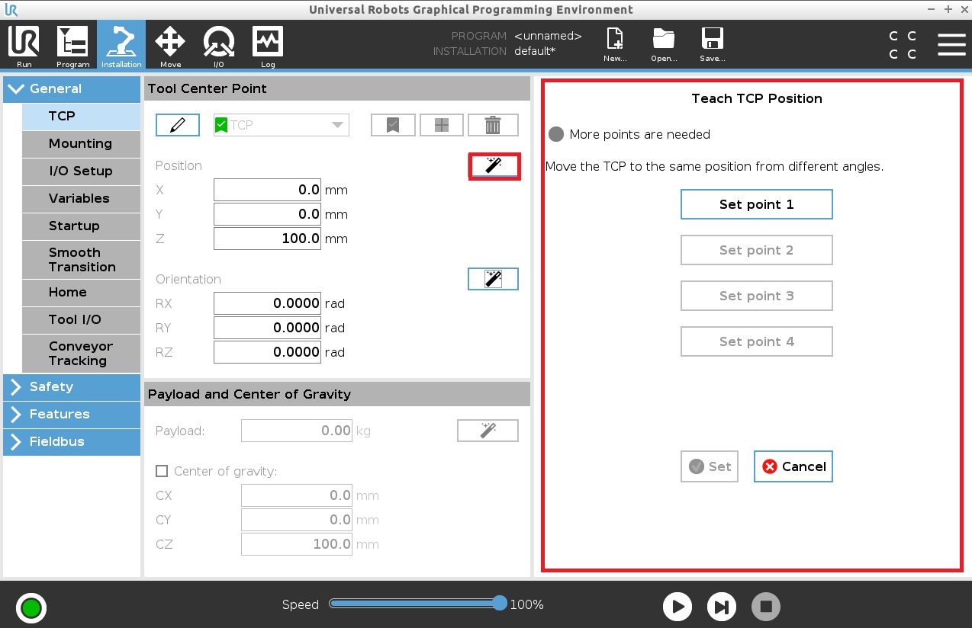Viewport: 972px width, 628px height.
Task: Open the Move tab
Action: point(170,46)
